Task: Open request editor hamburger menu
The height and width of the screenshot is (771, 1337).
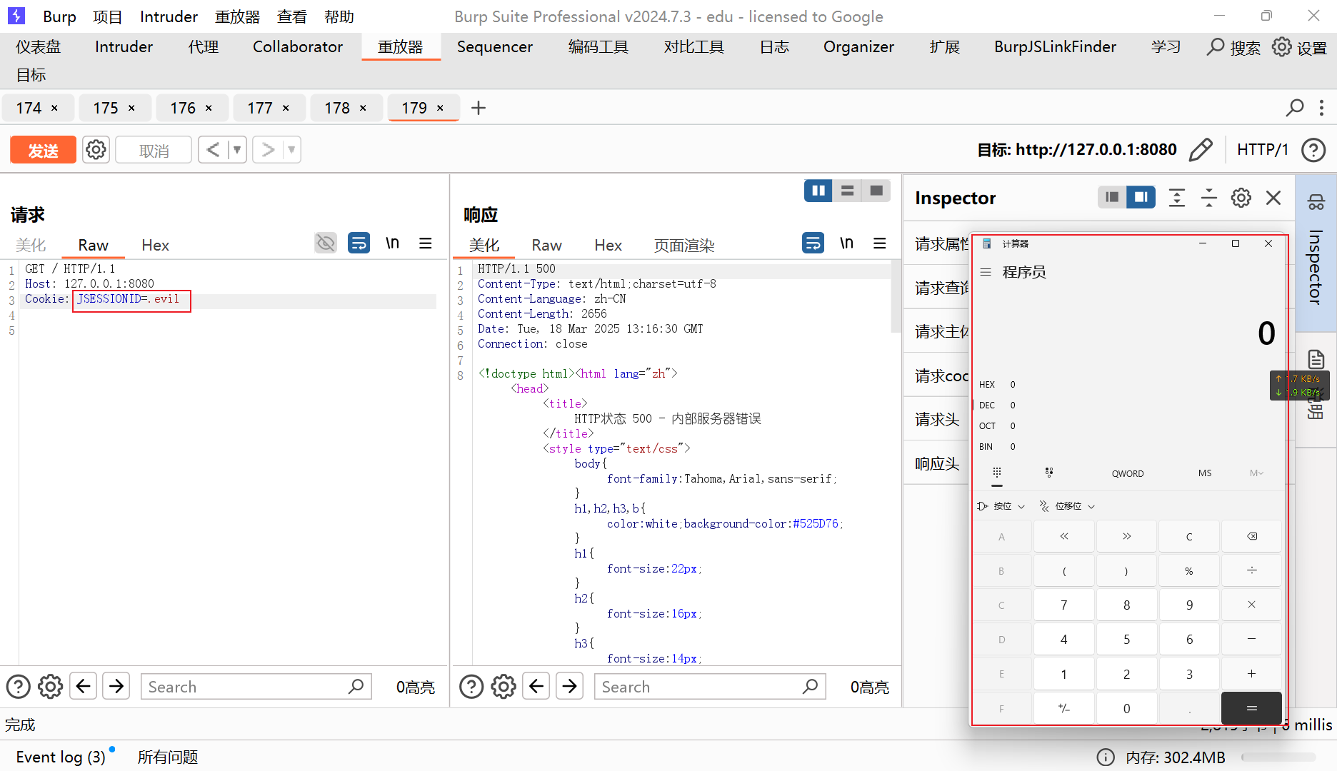Action: click(x=426, y=243)
